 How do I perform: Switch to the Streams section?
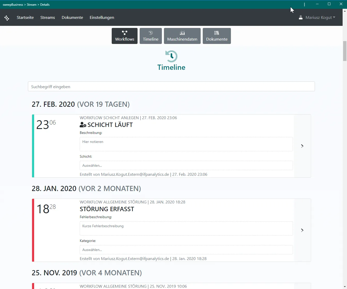[48, 17]
